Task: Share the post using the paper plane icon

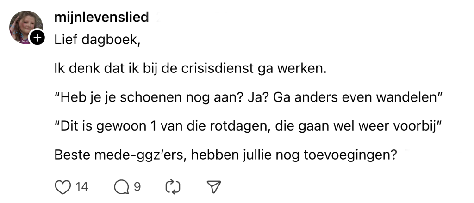Action: 212,186
